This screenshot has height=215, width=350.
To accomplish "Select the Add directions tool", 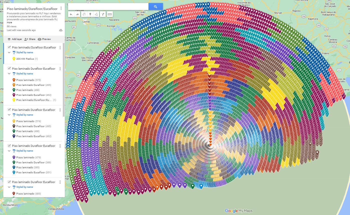I will click(103, 14).
